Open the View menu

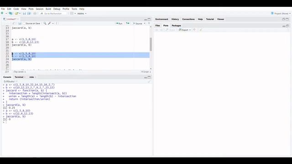24,9
